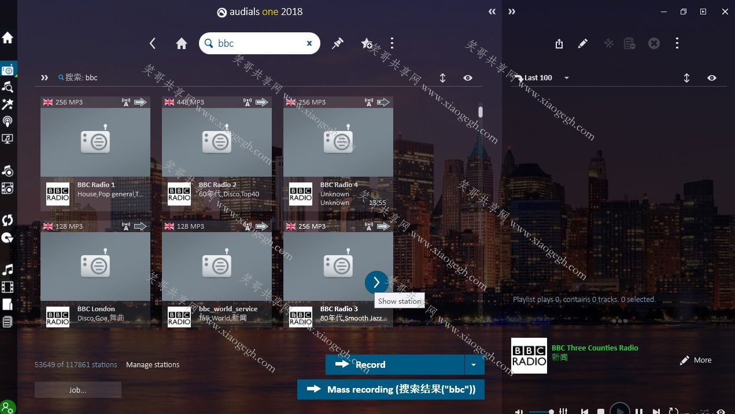Go back with the left chevron arrow
Viewport: 735px width, 414px height.
point(153,43)
